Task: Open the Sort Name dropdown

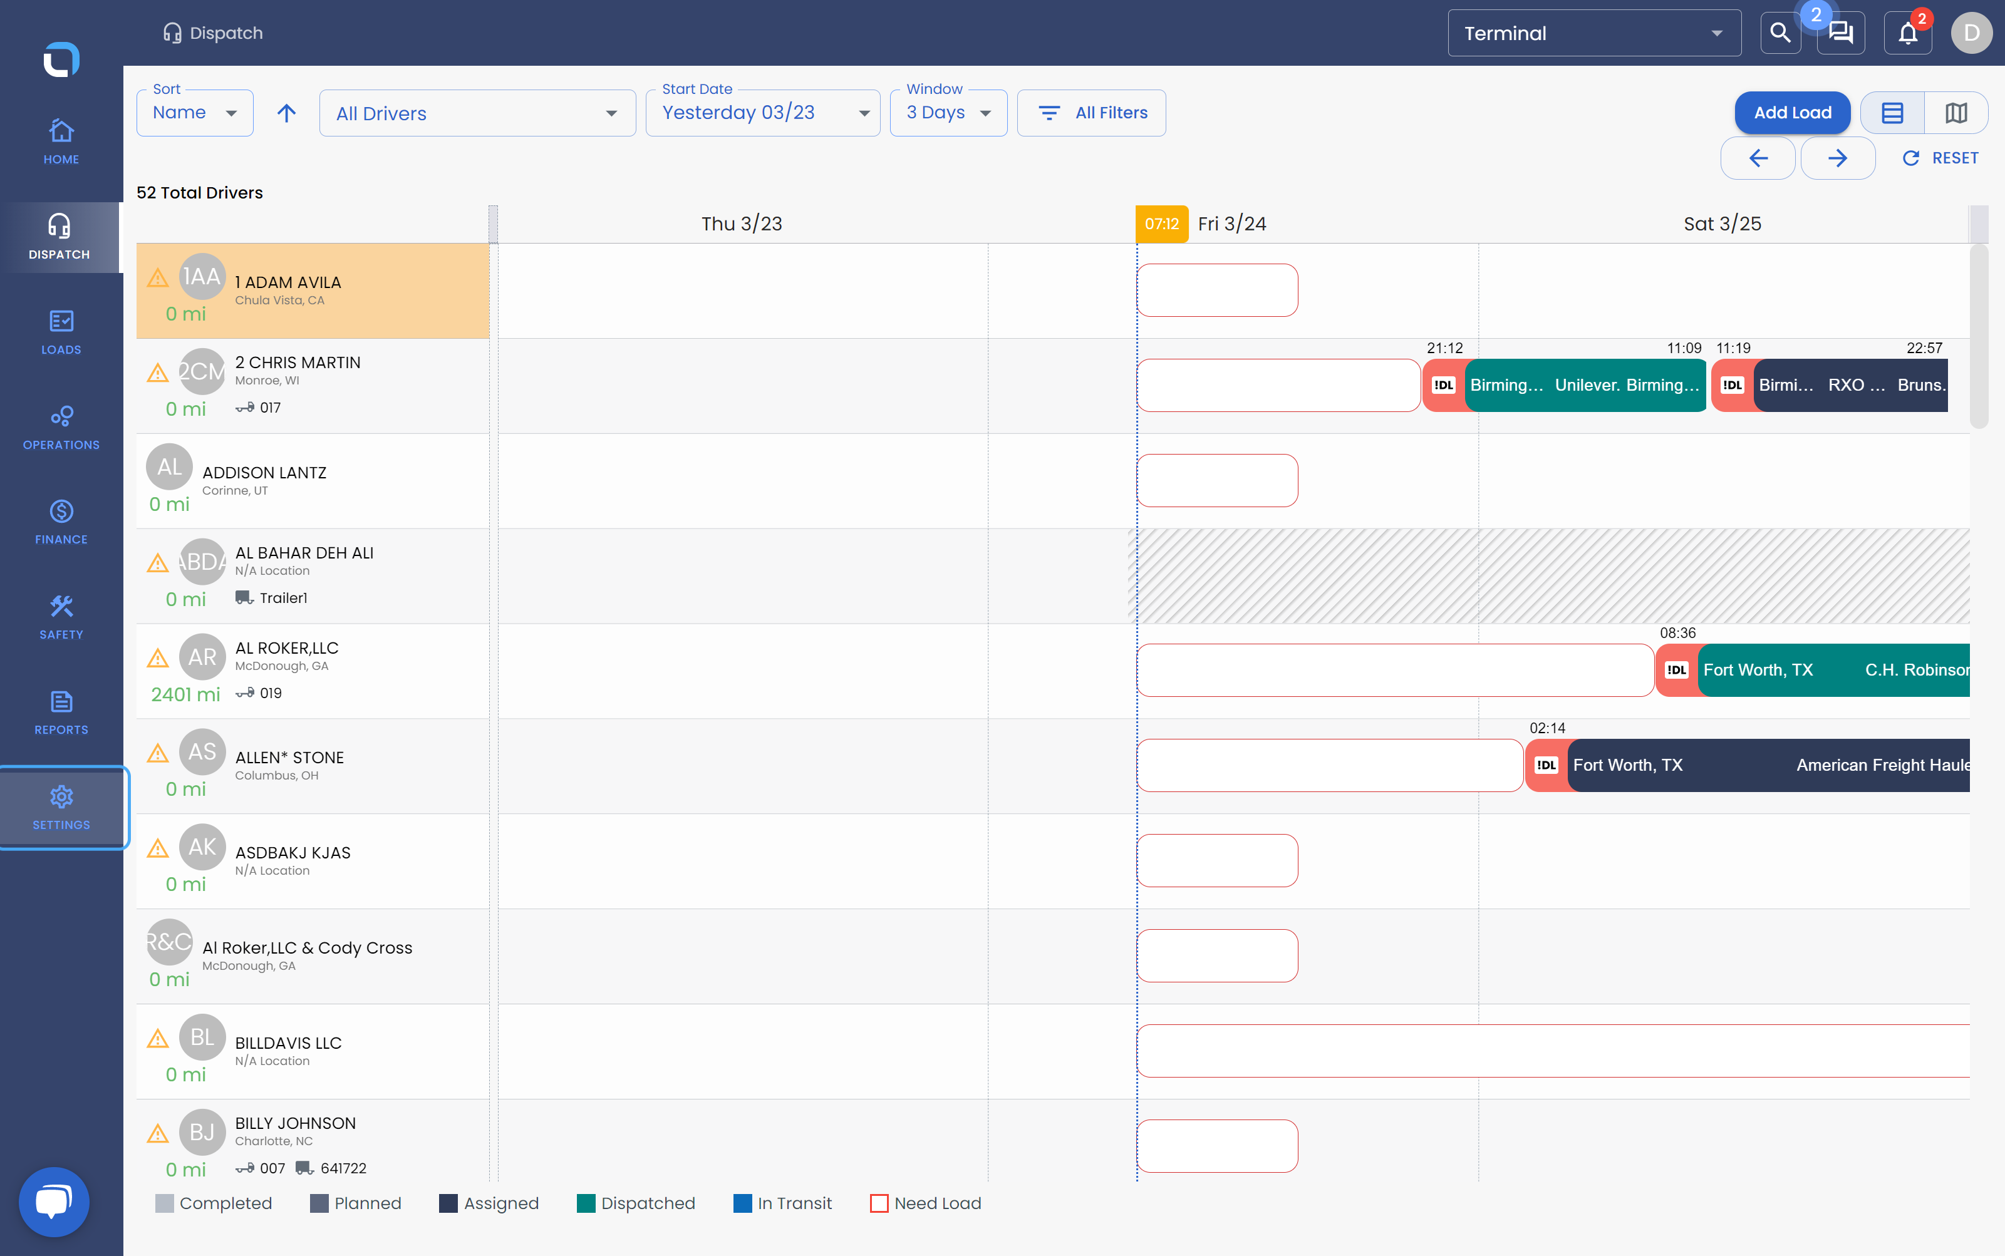Action: (194, 113)
